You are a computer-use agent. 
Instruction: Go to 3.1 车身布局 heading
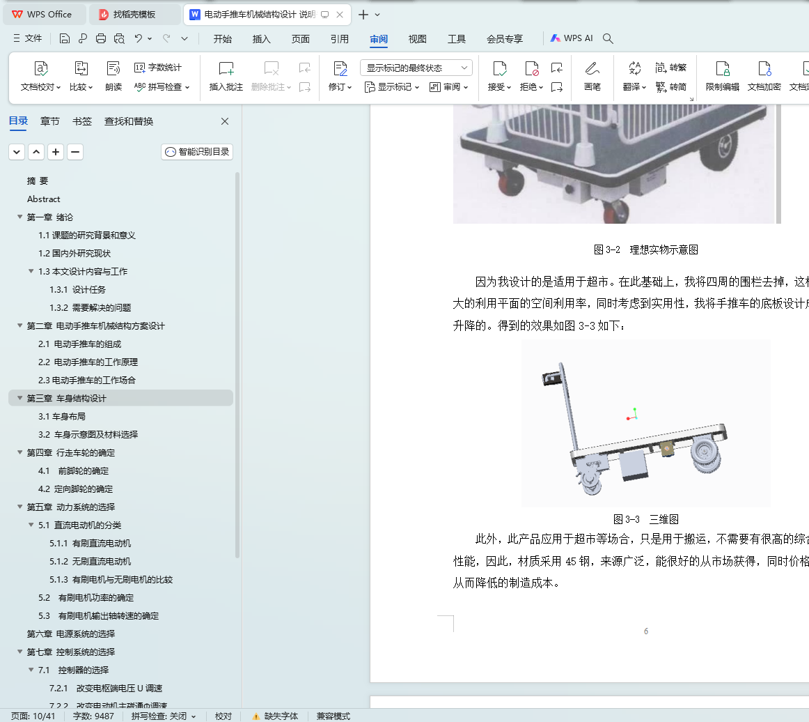62,416
